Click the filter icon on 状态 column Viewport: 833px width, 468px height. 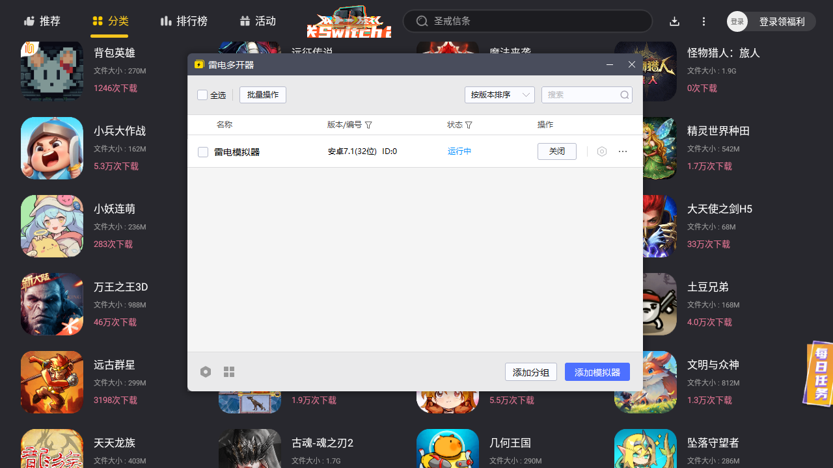pos(469,125)
